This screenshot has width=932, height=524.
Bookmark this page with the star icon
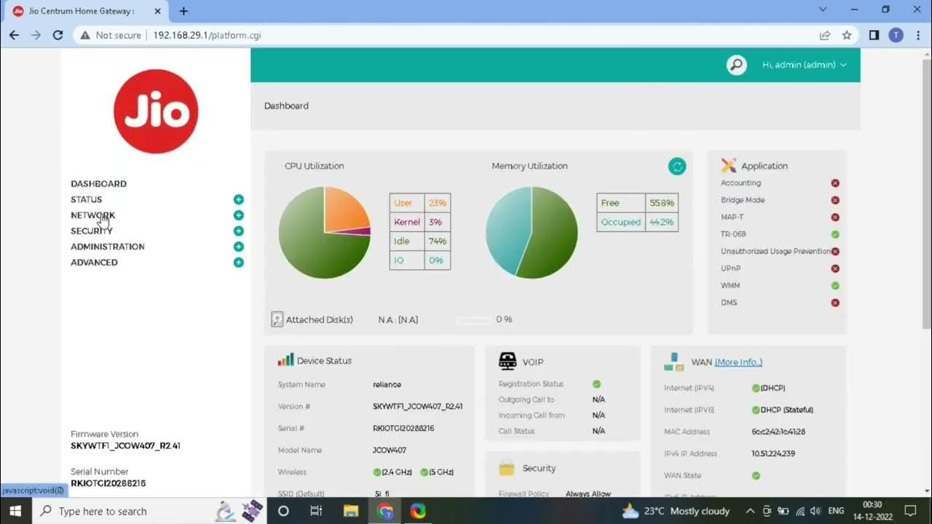point(847,35)
